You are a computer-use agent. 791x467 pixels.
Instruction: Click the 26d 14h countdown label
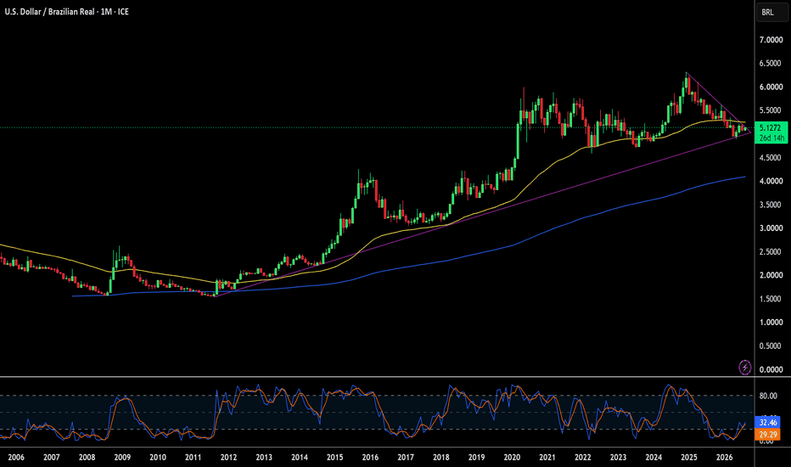(x=771, y=138)
